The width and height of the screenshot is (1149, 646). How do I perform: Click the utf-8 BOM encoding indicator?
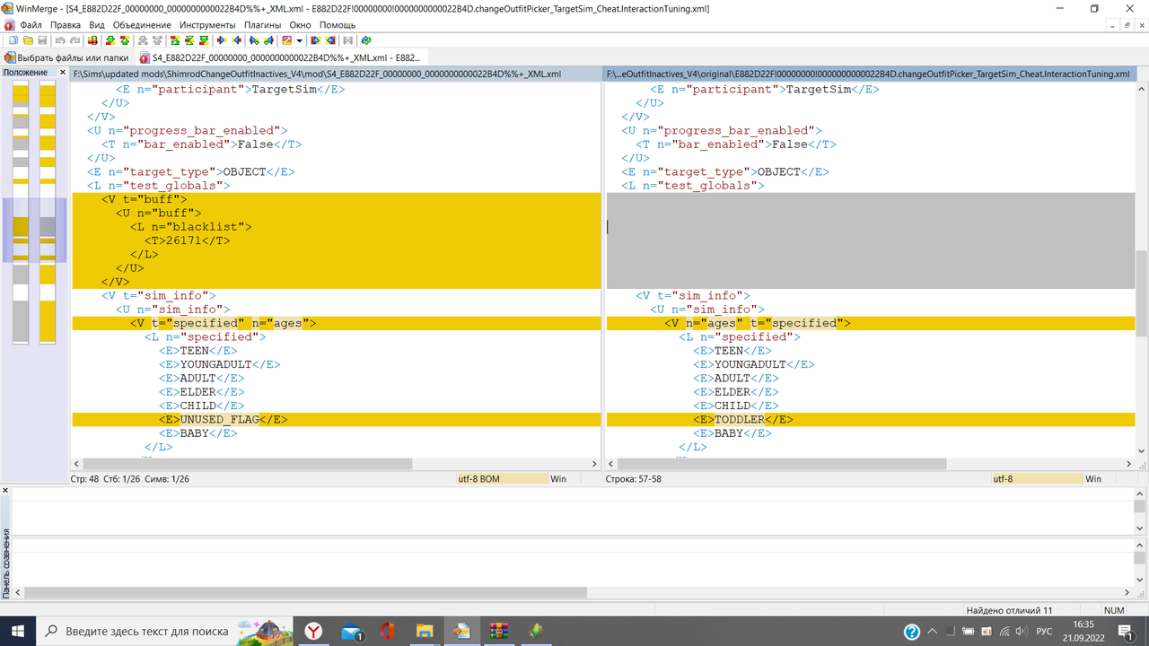501,479
